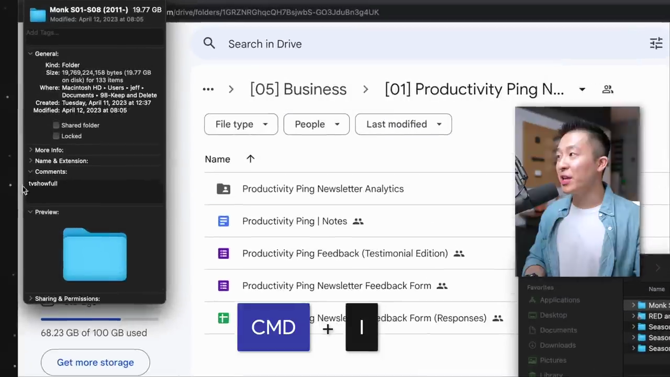Click the browser address bar URL

click(x=272, y=12)
